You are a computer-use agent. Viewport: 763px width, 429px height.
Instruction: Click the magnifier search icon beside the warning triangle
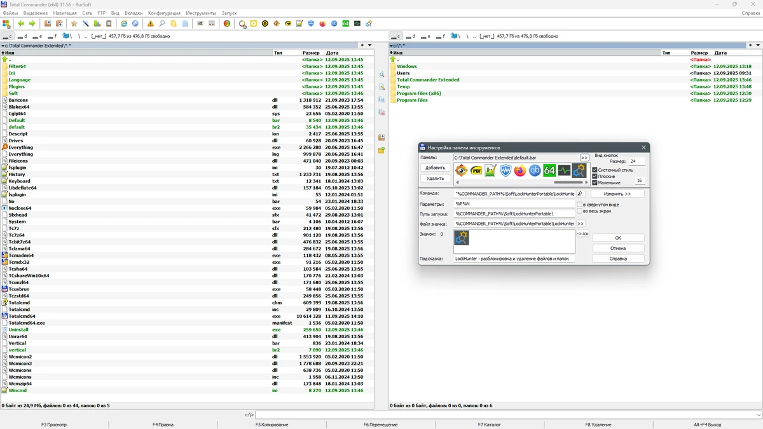click(x=162, y=24)
